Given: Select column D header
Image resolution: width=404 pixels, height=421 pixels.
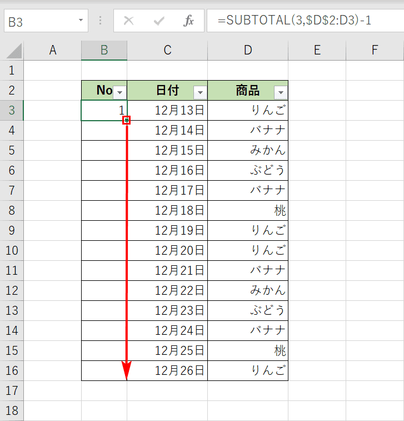Looking at the screenshot, I should pos(248,50).
